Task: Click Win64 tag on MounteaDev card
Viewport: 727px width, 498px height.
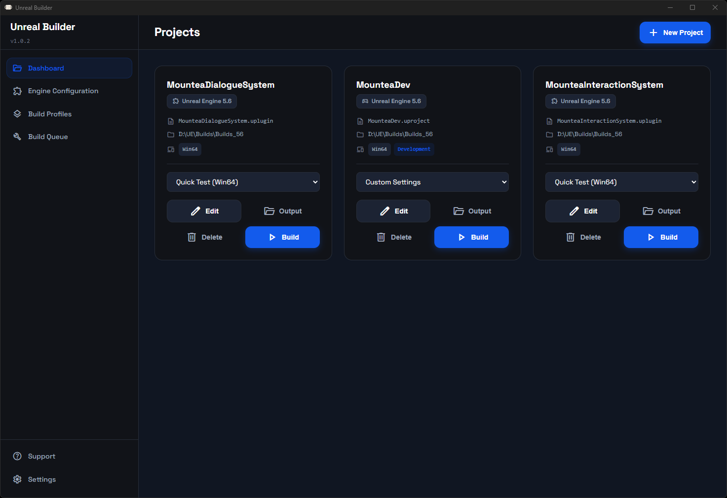Action: 380,149
